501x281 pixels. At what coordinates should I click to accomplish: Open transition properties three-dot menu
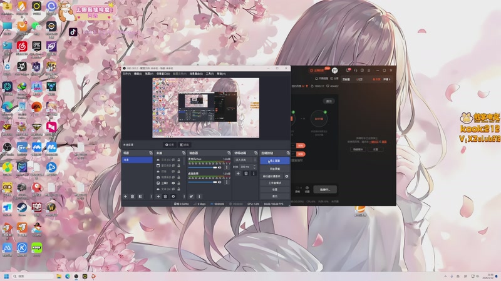(x=254, y=174)
